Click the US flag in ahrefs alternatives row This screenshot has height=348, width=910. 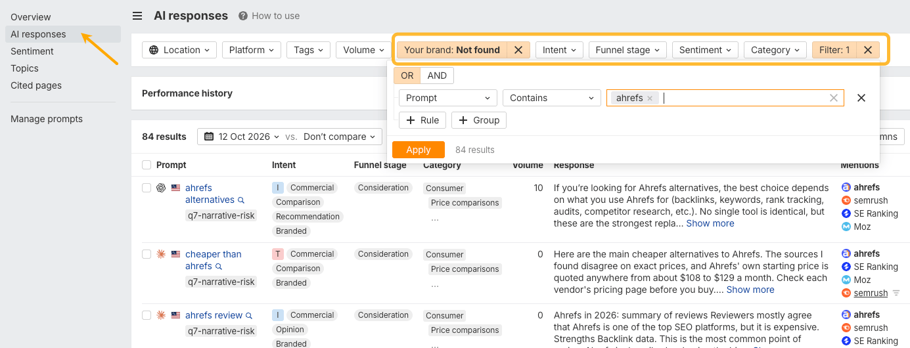(x=175, y=188)
